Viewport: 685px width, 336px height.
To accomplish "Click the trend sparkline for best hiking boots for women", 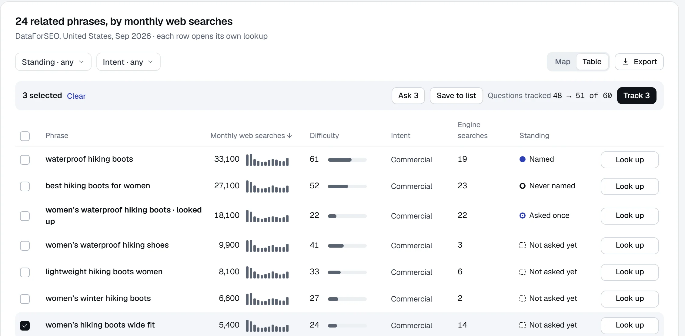I will [267, 186].
